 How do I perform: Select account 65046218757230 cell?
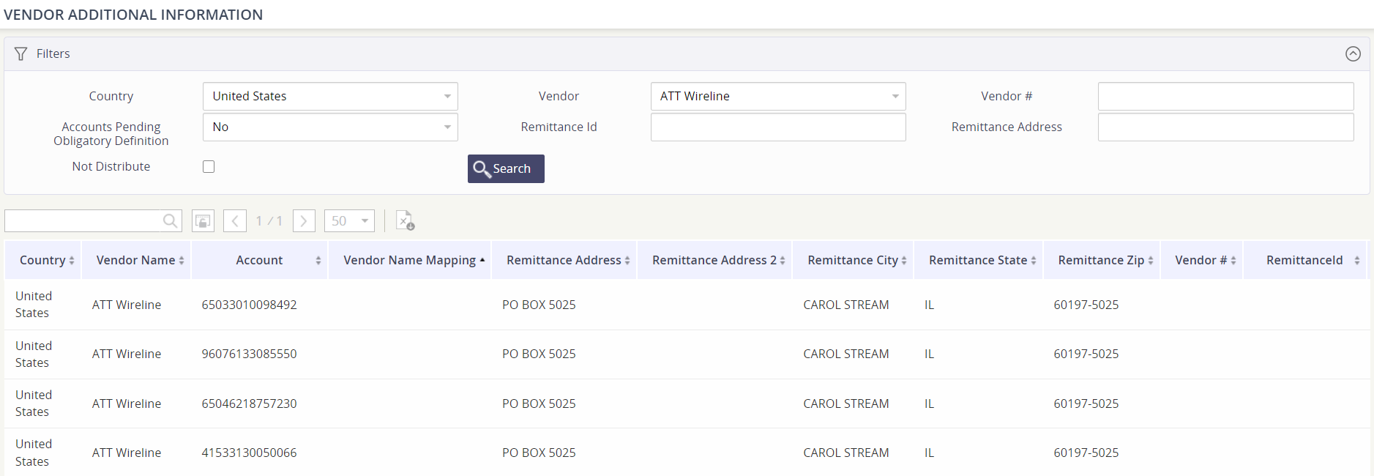250,404
